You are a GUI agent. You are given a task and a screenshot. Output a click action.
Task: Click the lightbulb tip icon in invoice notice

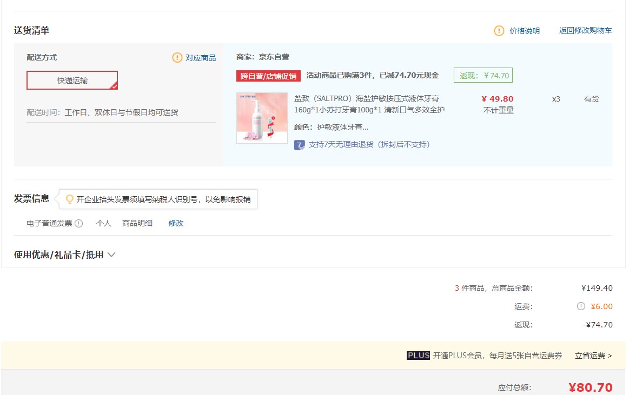tap(70, 199)
